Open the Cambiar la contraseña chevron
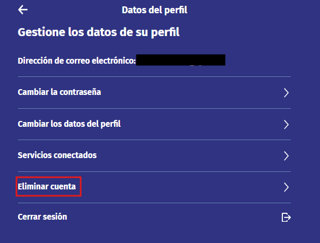 (x=286, y=93)
